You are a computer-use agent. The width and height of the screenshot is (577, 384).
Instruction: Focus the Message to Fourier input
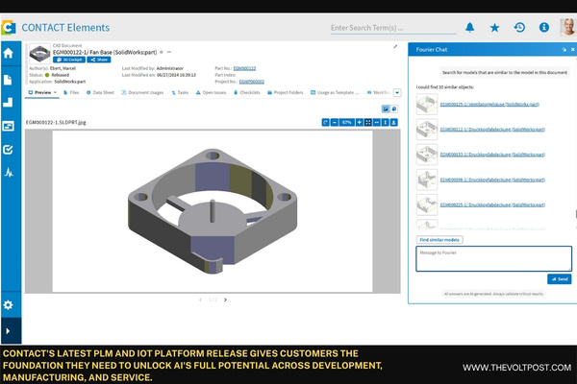[x=494, y=259]
